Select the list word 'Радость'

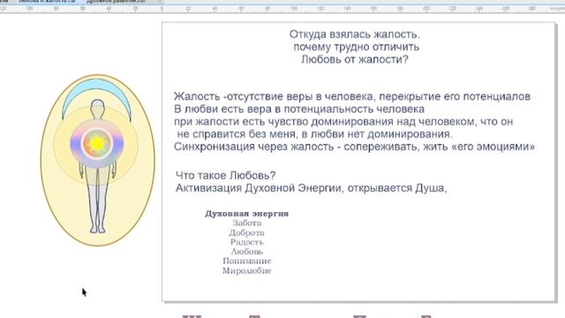click(x=247, y=242)
